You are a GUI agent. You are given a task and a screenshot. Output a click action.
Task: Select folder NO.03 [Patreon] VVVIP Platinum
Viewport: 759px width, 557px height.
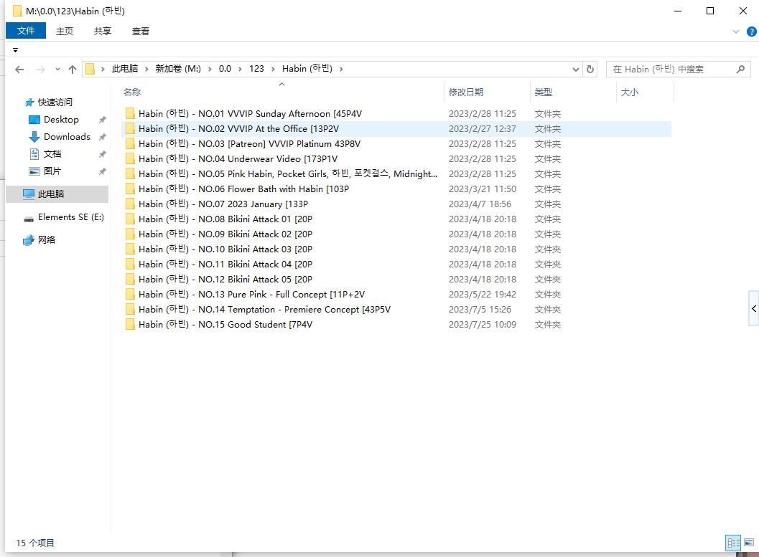pos(396,143)
